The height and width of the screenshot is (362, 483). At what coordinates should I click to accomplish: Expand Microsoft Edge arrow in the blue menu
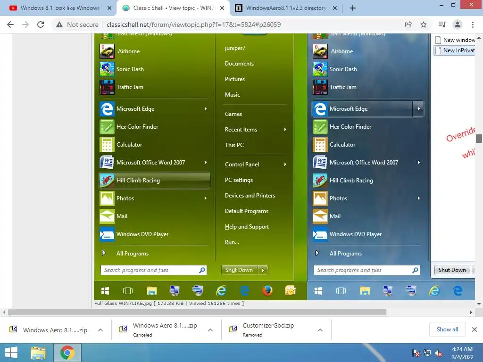click(x=418, y=109)
